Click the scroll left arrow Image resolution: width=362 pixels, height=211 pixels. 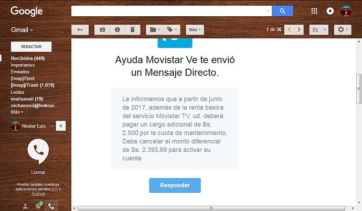[x=74, y=208]
